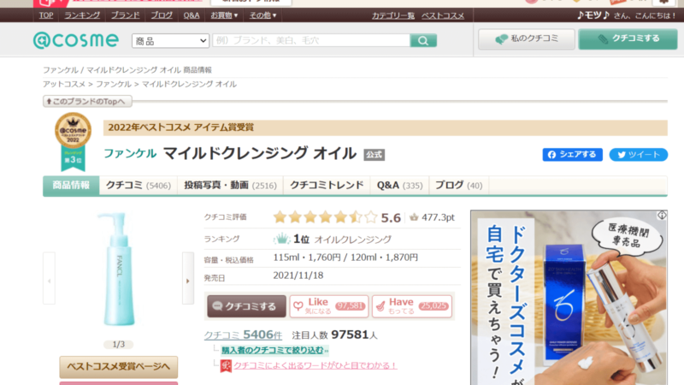Expand the その他 dropdown menu

click(262, 15)
